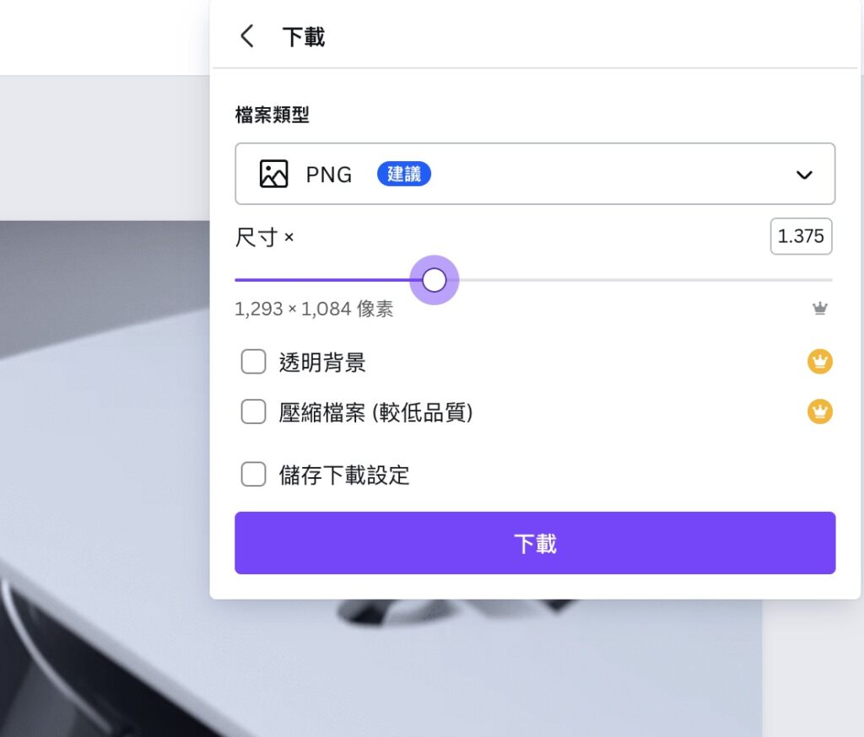Click the back arrow next to 下載
The height and width of the screenshot is (737, 864).
coord(247,36)
